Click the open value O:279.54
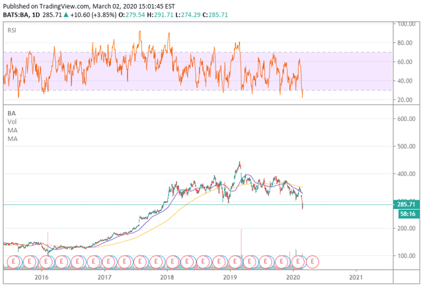This screenshot has height=287, width=423. (x=132, y=15)
